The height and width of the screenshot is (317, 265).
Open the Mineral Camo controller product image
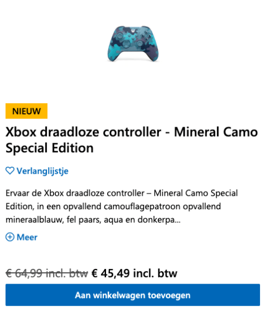pos(133,44)
